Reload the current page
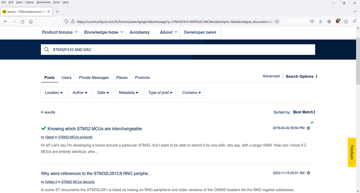360x193 pixels. point(22,22)
